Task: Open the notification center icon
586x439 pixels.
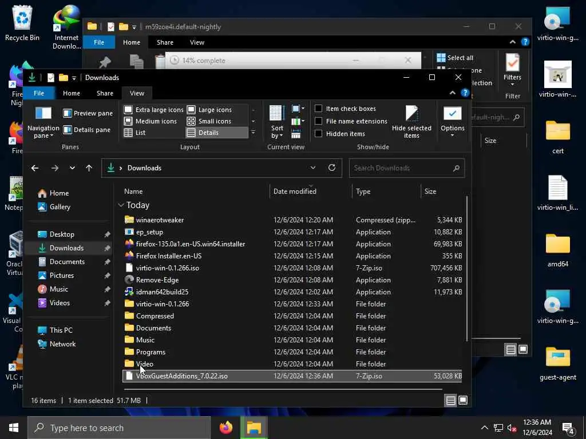Action: pos(568,428)
